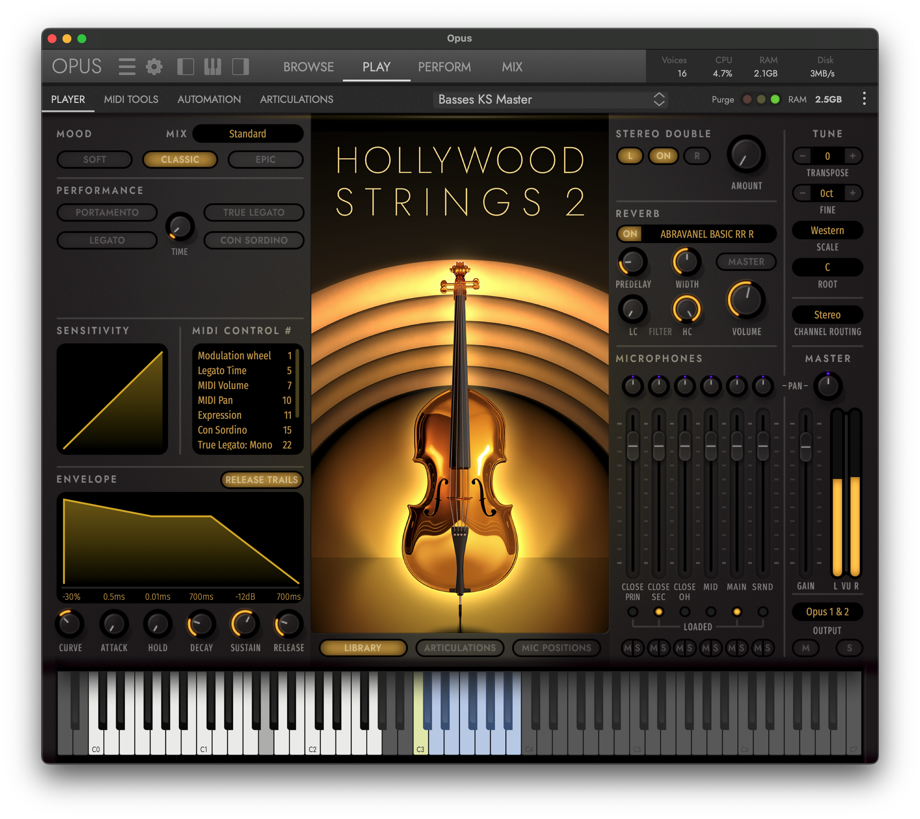Open the Opus 1 & 2 output dropdown
Image resolution: width=920 pixels, height=819 pixels.
click(827, 612)
